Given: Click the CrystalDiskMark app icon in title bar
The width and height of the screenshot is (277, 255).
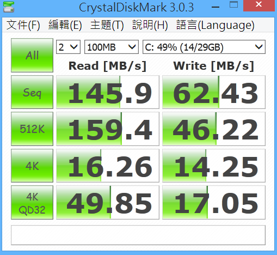Looking at the screenshot, I should [9, 7].
